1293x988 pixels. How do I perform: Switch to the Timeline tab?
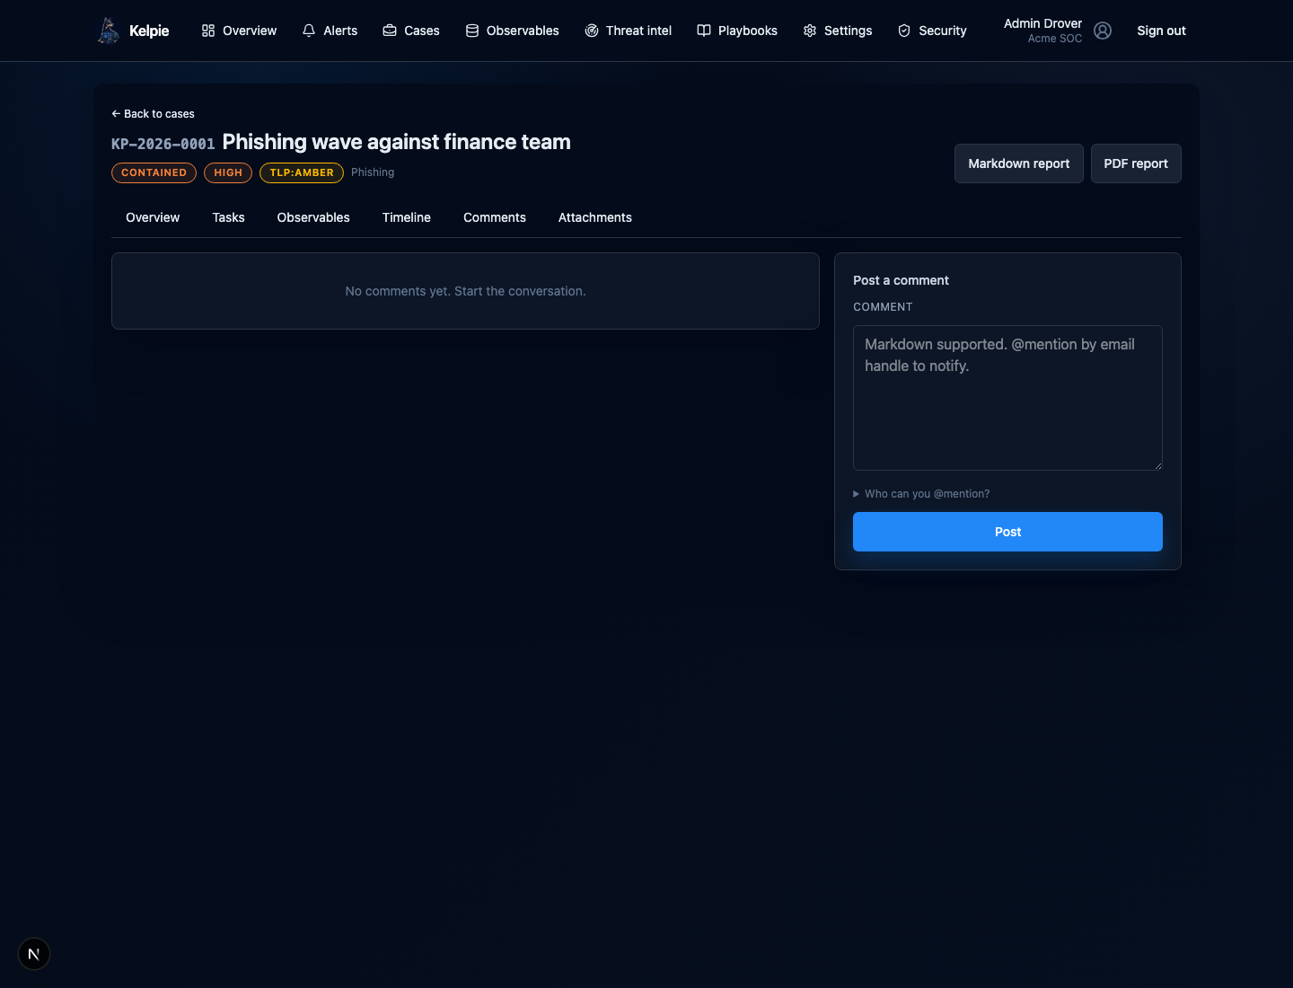coord(407,217)
